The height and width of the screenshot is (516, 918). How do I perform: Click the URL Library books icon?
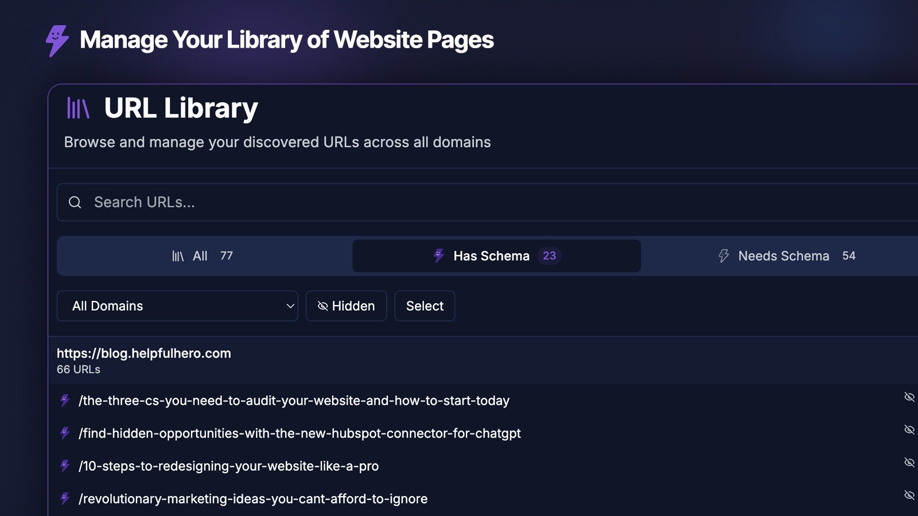(x=78, y=108)
